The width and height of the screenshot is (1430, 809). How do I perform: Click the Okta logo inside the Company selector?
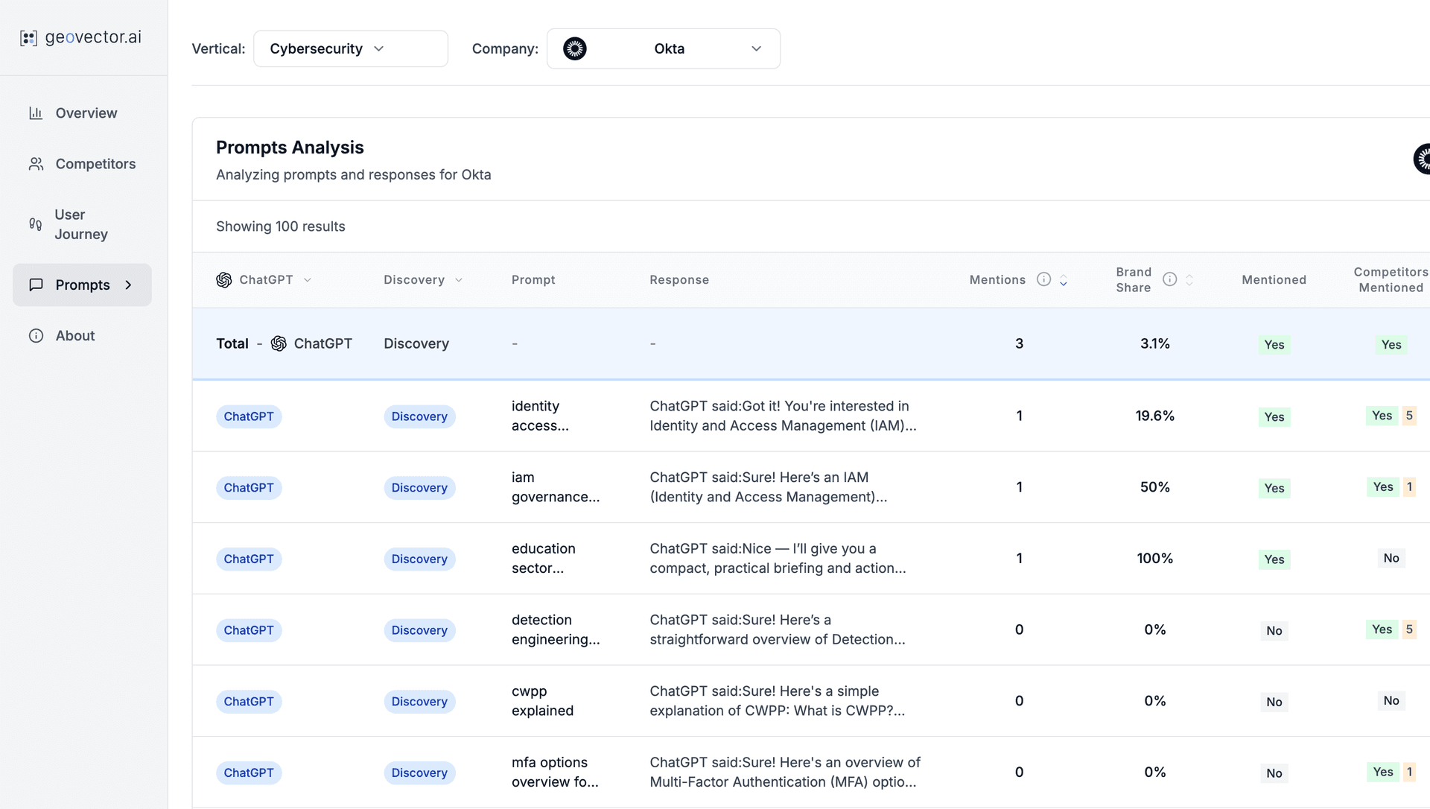click(574, 48)
